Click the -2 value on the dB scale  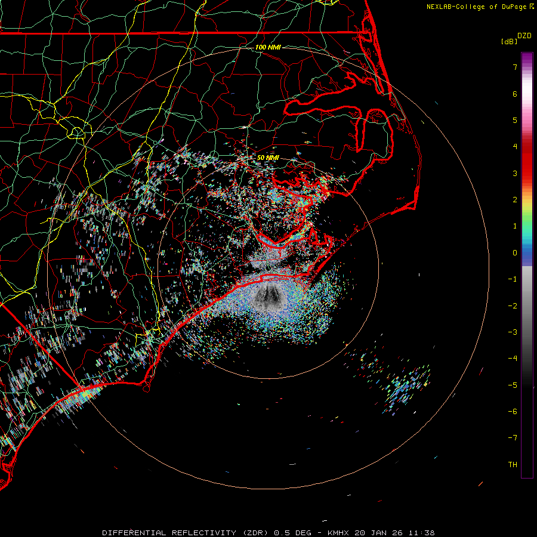[x=513, y=306]
